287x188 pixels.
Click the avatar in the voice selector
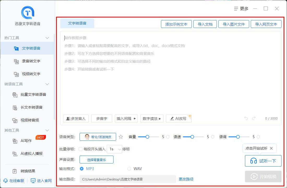[87, 137]
